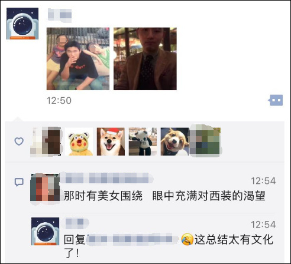This screenshot has width=291, height=264.
Task: Open the yellow frog-hat duck liker avatar
Action: coord(79,141)
